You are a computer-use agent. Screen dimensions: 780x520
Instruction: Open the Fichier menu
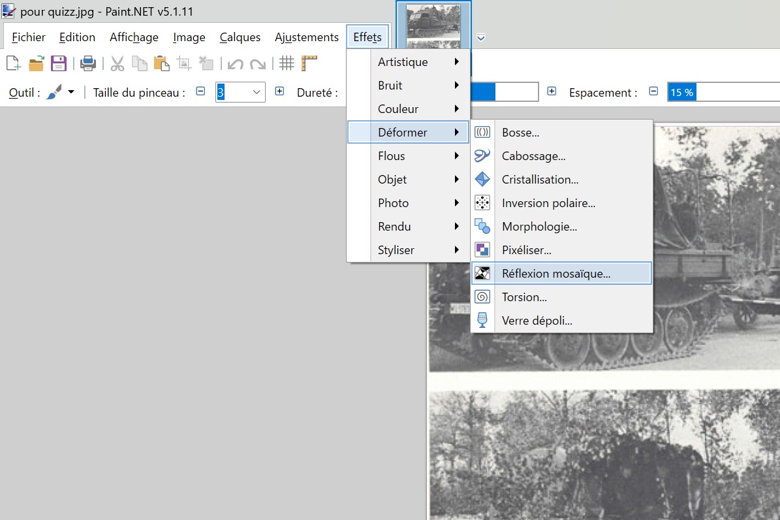pyautogui.click(x=28, y=37)
